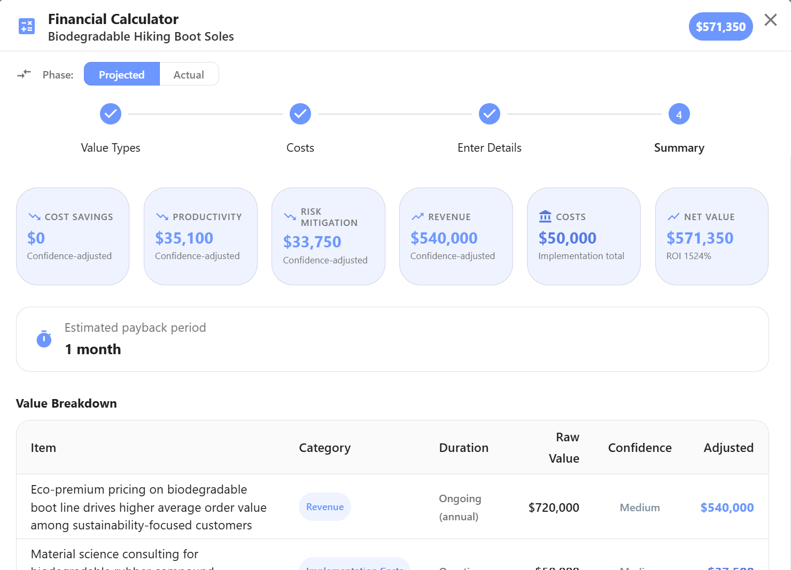
Task: Click the Financial Calculator icon in header
Action: pos(27,26)
